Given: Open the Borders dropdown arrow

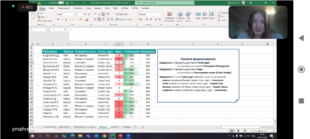Looking at the screenshot, I should click(76, 19).
